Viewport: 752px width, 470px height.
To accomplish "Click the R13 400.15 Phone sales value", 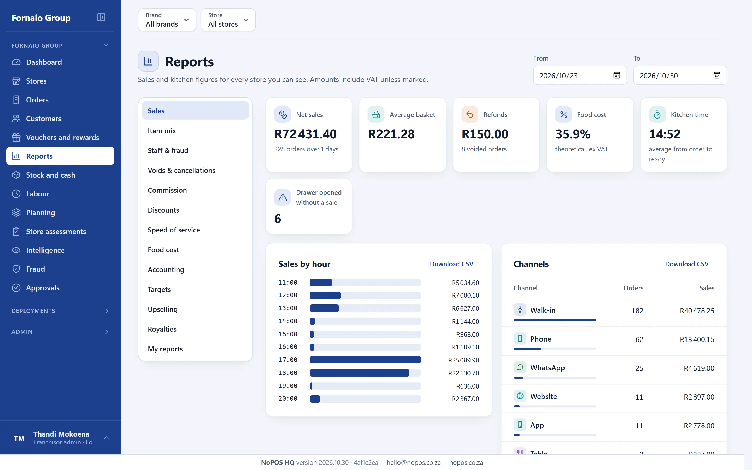I will (x=697, y=339).
